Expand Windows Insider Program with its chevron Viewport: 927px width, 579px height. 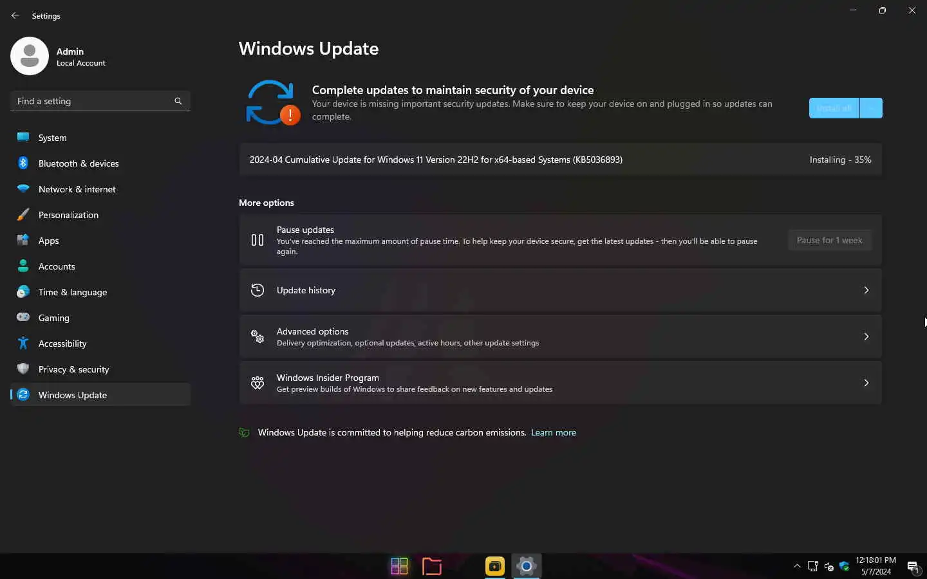pos(866,383)
